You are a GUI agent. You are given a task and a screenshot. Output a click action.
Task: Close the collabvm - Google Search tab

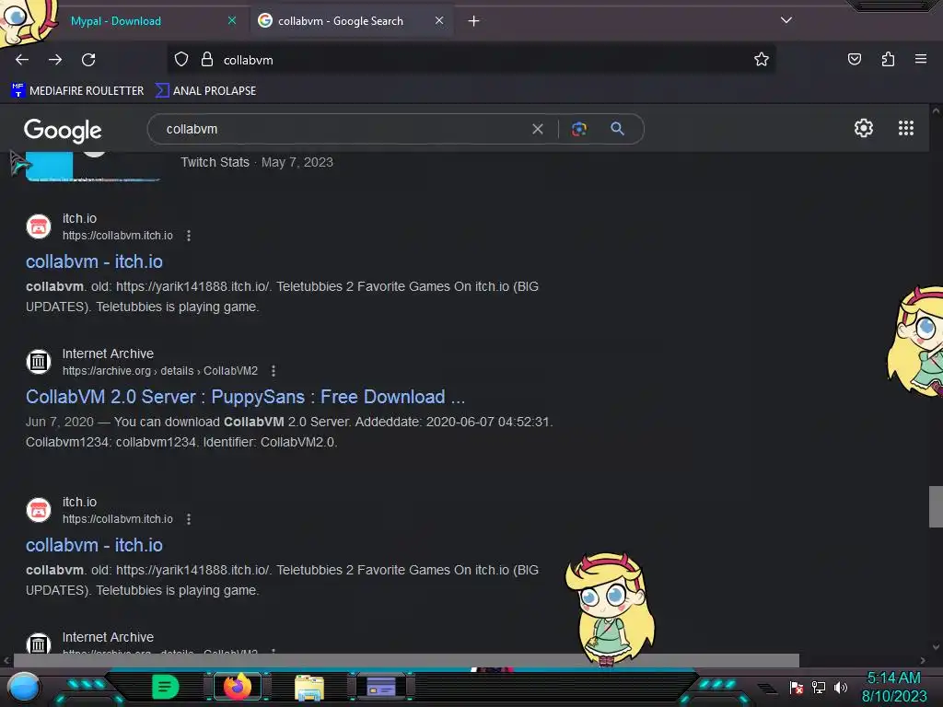pyautogui.click(x=439, y=20)
